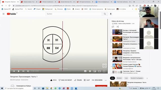161x90 pixels.
Task: Open the Amazon bookmark
Action: point(76,9)
